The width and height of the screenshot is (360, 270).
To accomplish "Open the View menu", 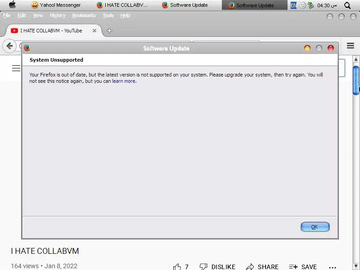I will (38, 15).
